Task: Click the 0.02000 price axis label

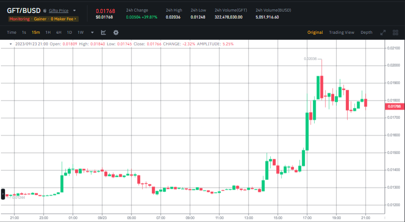Action: click(394, 66)
